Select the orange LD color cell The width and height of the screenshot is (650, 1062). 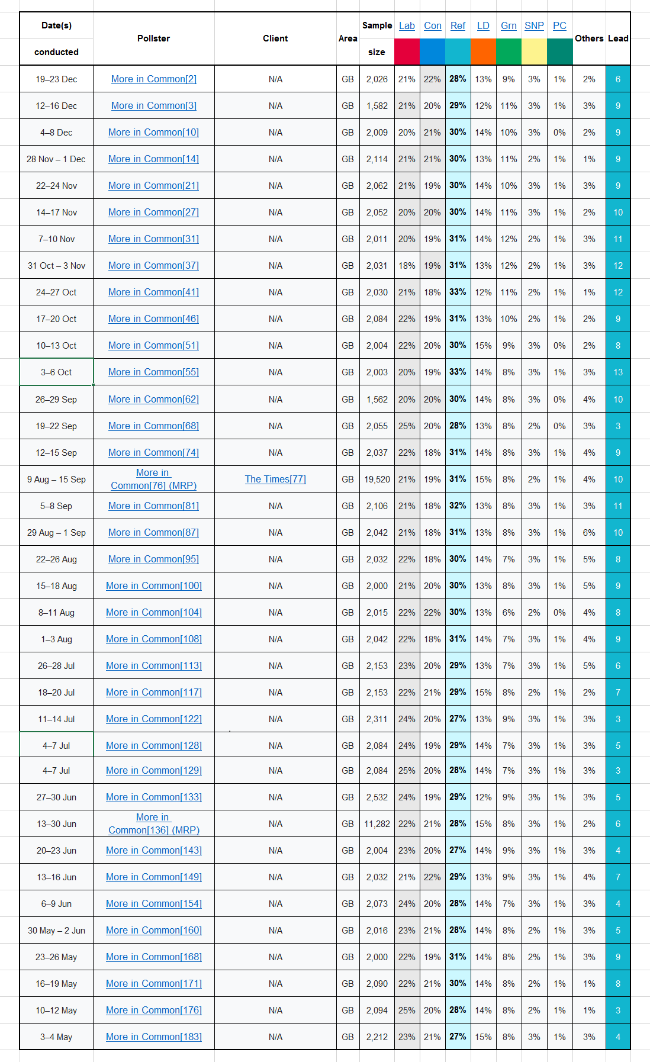click(x=483, y=52)
